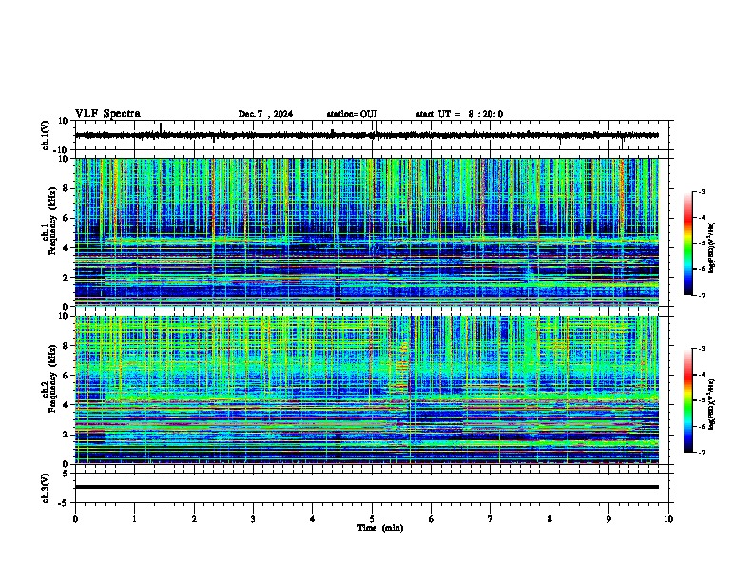This screenshot has width=753, height=582.
Task: Click the "ch.1(V)" waveform axis label
Action: (x=46, y=135)
